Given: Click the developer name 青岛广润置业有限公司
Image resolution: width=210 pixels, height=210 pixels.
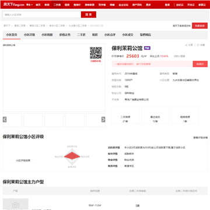Looking at the screenshot, I should pos(136,100).
